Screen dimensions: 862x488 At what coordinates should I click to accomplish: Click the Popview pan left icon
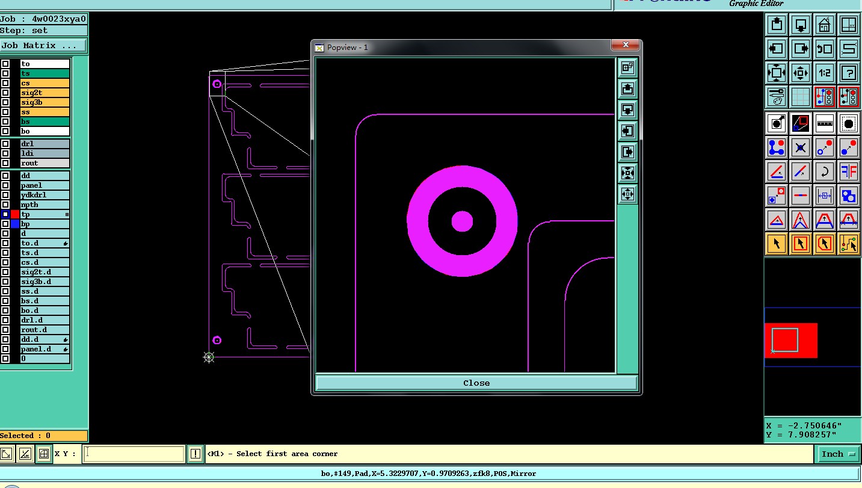pos(627,131)
